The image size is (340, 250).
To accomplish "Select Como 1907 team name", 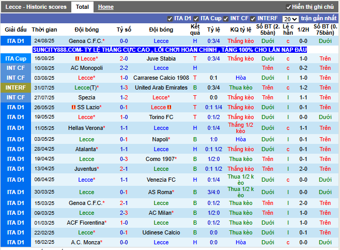I will pyautogui.click(x=160, y=159).
